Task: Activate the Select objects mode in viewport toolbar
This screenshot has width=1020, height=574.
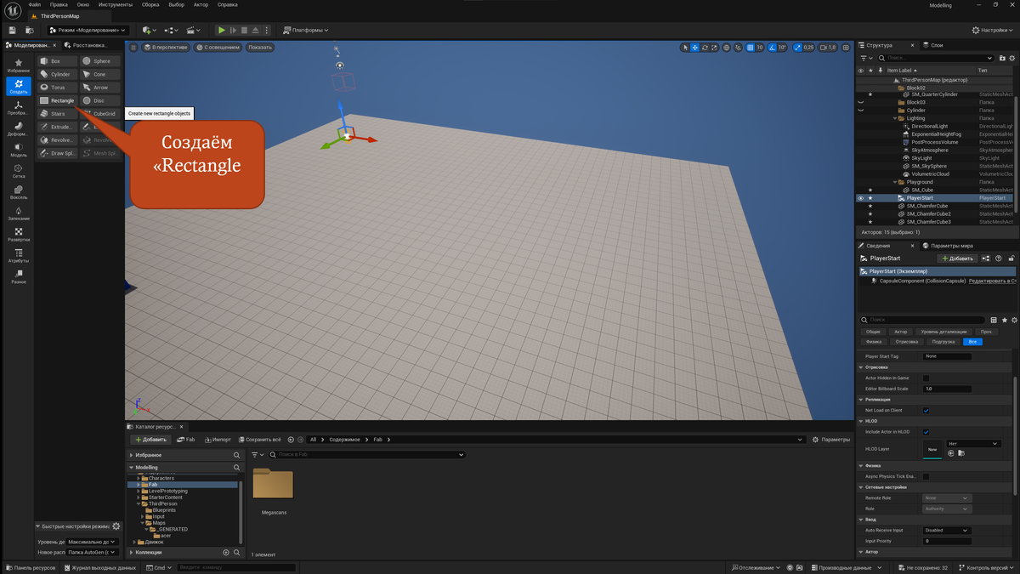Action: point(685,48)
